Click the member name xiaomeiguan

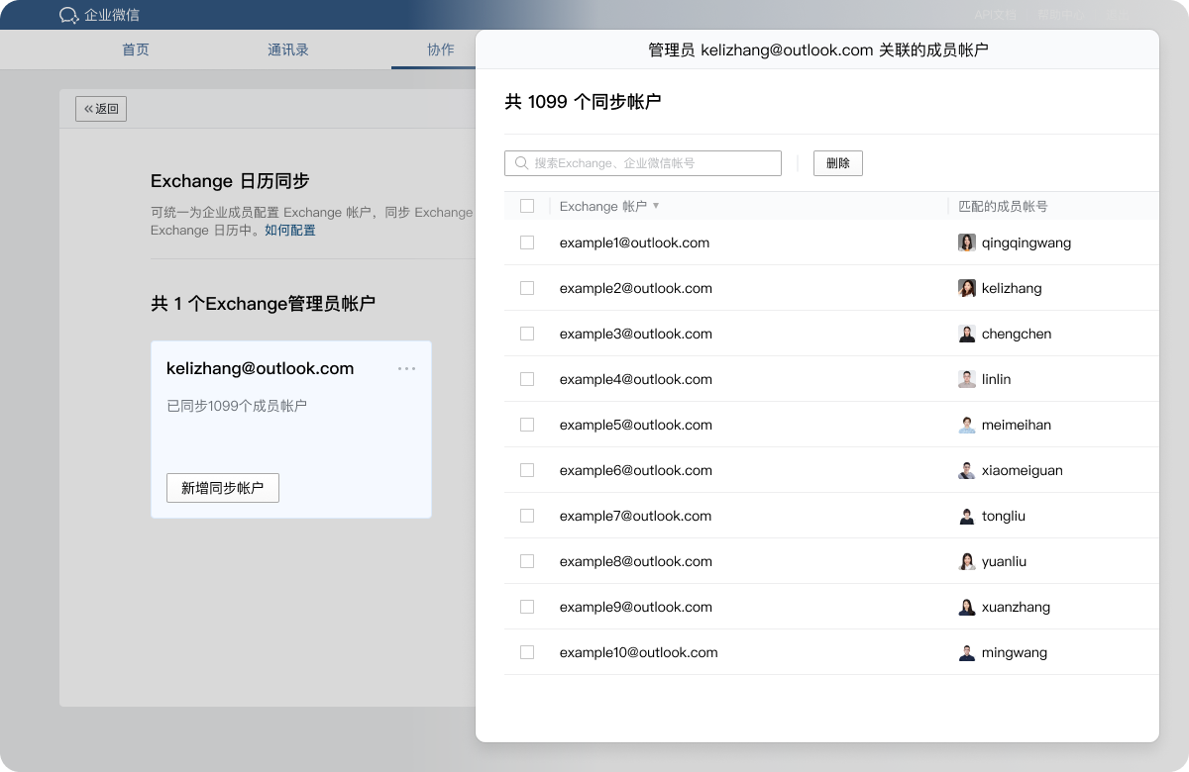click(x=1023, y=470)
